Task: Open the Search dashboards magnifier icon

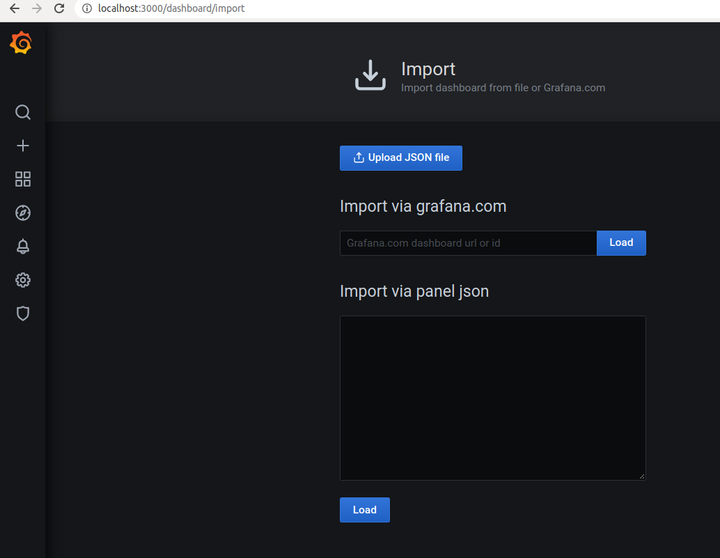Action: point(23,112)
